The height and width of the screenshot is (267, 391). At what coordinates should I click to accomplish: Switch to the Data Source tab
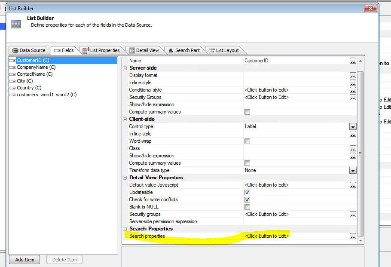coord(29,50)
